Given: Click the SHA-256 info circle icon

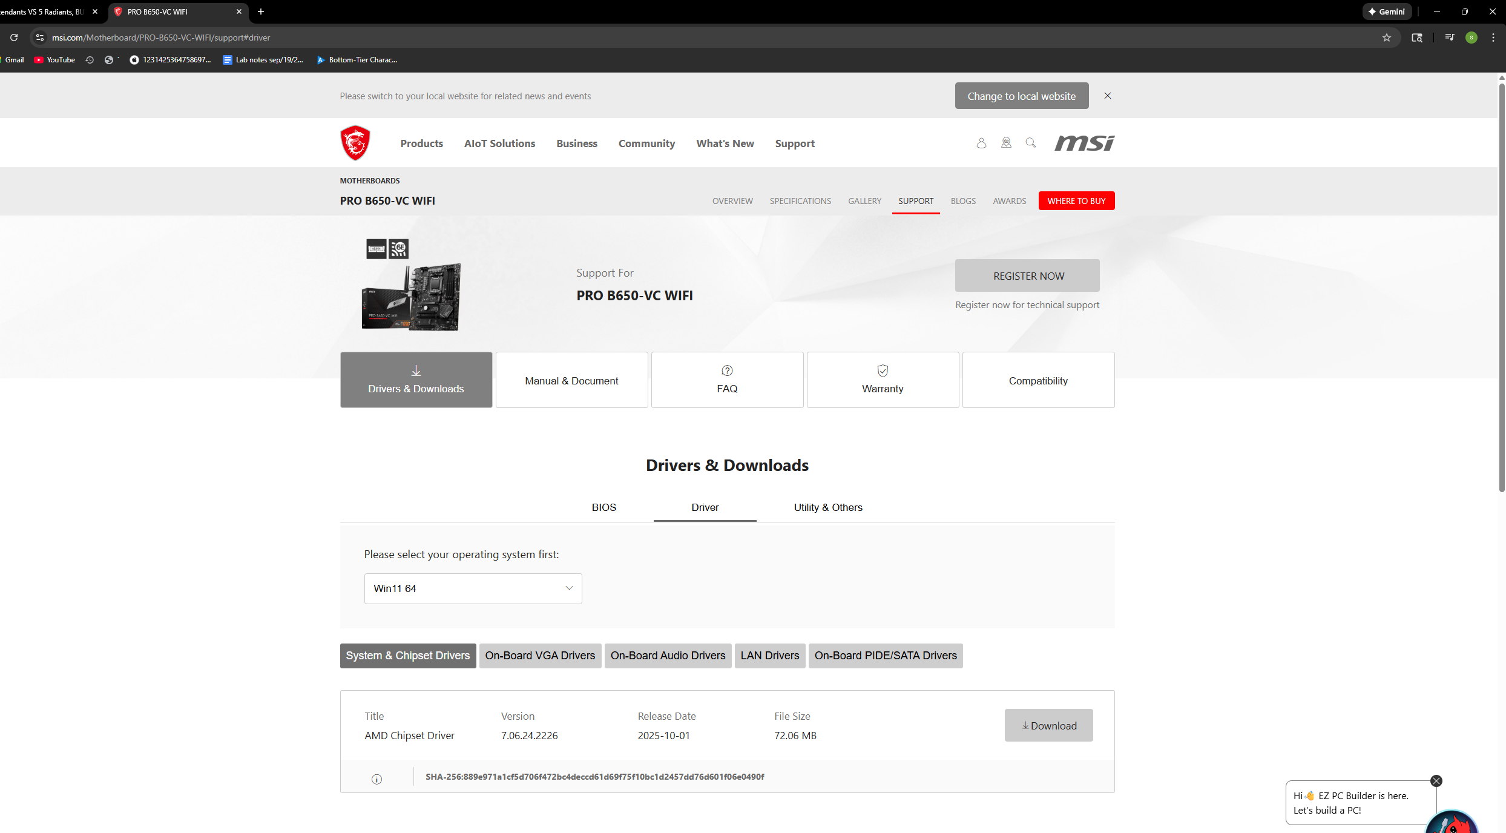Looking at the screenshot, I should click(x=376, y=779).
